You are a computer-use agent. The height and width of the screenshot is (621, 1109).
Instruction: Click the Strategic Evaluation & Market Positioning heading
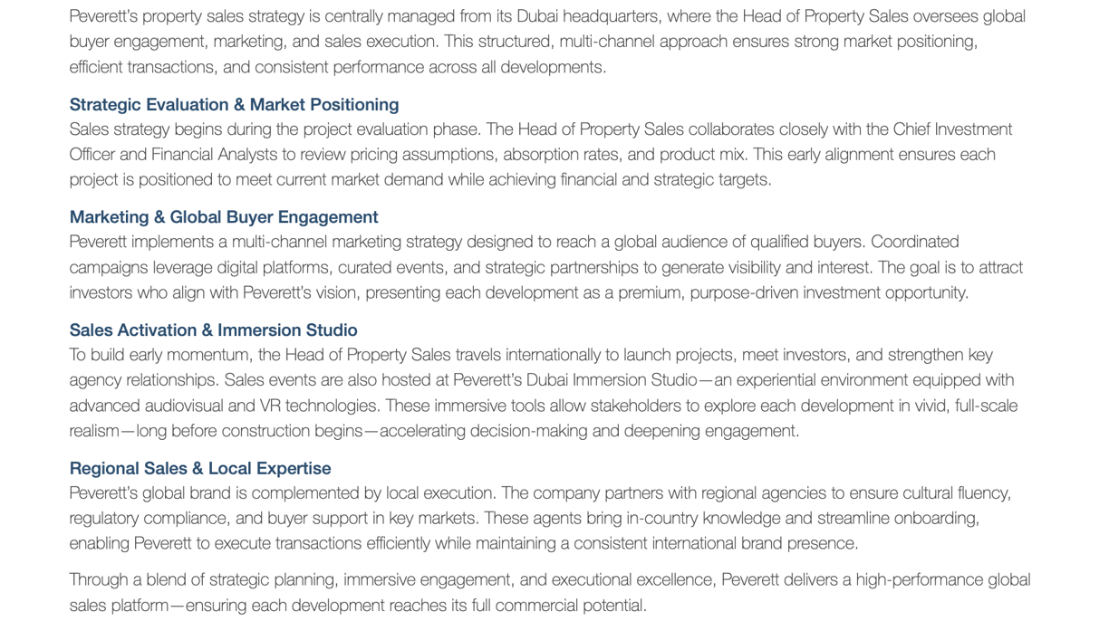[234, 105]
